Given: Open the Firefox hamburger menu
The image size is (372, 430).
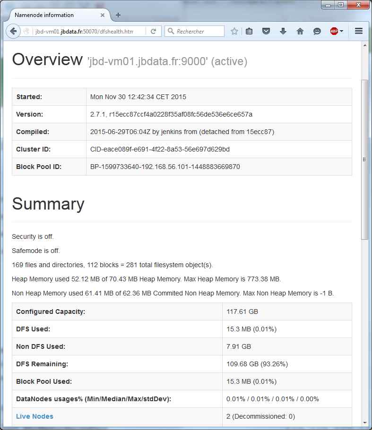Looking at the screenshot, I should pos(358,31).
